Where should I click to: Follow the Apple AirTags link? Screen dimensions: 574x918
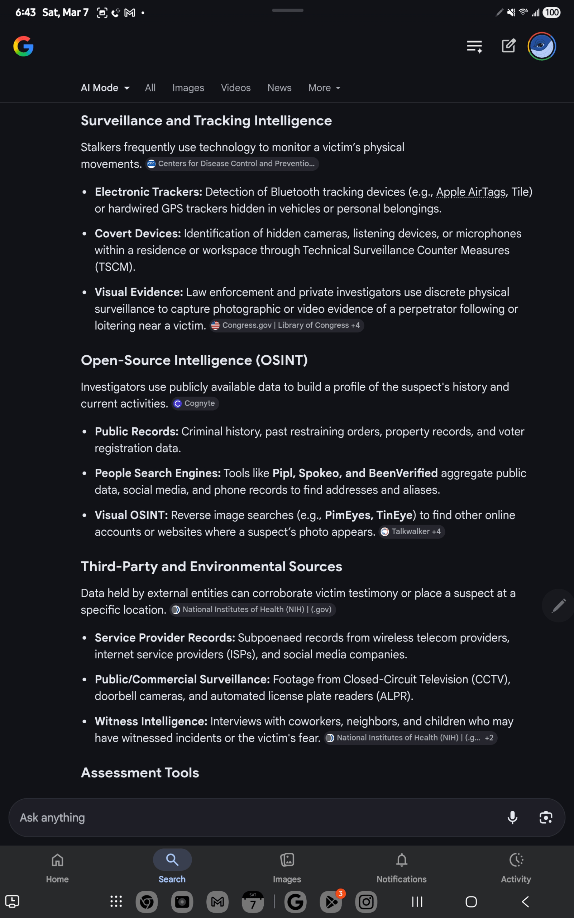pyautogui.click(x=471, y=192)
